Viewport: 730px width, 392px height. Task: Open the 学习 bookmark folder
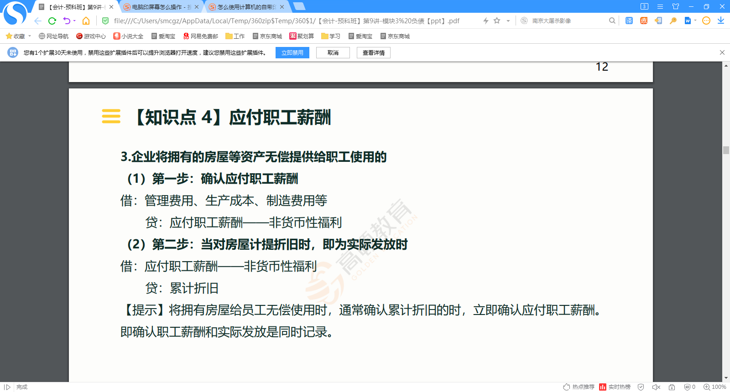[x=331, y=36]
